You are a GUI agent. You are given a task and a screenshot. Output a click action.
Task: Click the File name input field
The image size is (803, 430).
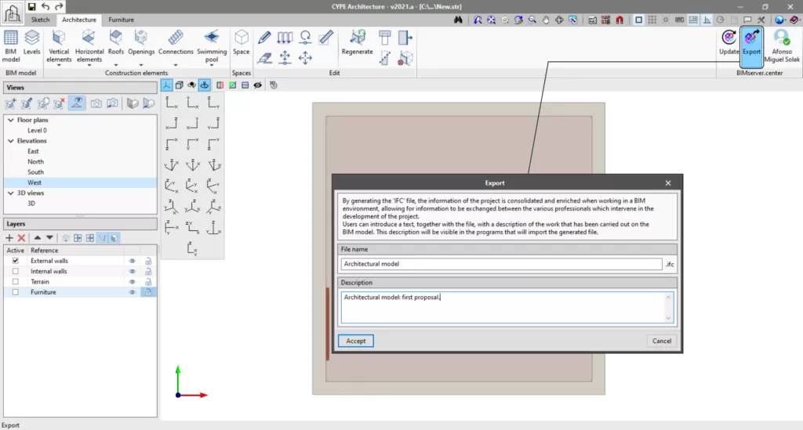pyautogui.click(x=501, y=264)
